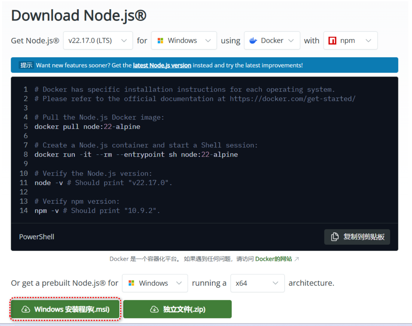Click the cloud download icon on msi button

pyautogui.click(x=26, y=309)
